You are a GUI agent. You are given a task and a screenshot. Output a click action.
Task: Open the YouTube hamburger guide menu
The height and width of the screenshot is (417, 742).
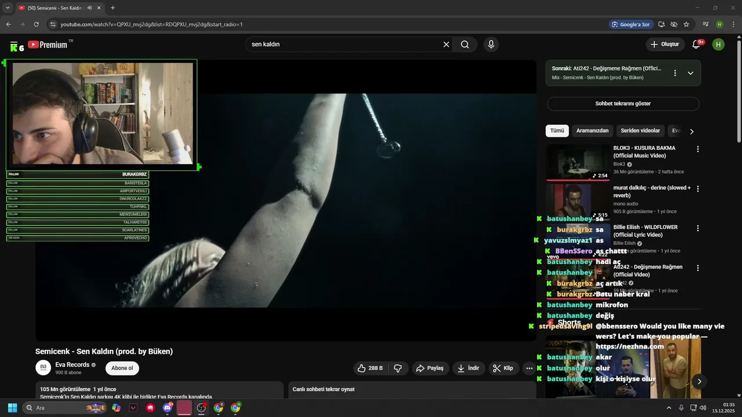click(14, 44)
